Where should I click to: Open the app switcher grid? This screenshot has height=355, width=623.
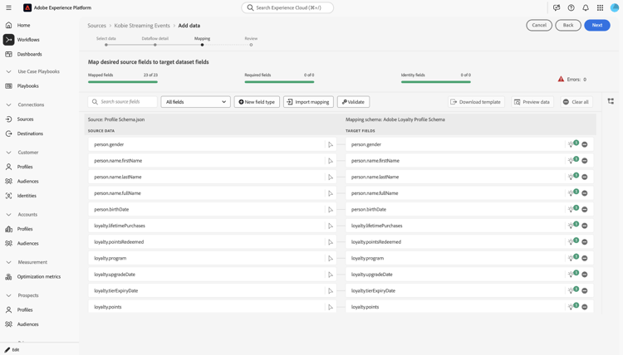click(x=600, y=7)
